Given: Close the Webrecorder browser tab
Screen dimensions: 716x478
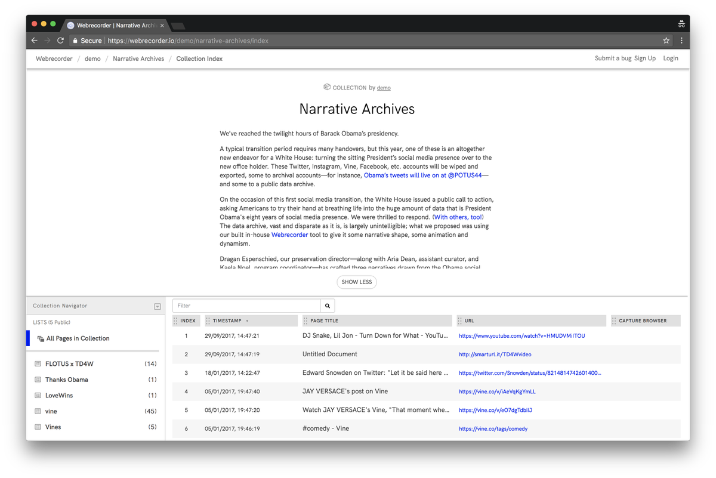Looking at the screenshot, I should 162,26.
